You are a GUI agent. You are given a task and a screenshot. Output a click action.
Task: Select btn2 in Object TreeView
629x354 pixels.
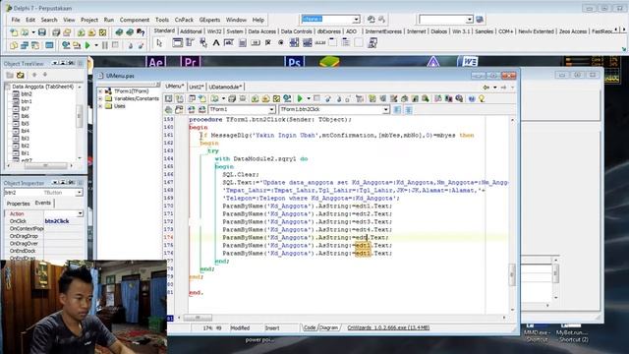tap(27, 94)
